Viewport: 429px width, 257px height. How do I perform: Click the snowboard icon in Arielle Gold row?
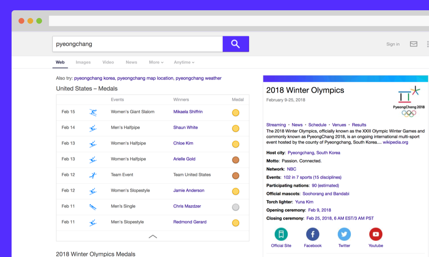coord(93,159)
